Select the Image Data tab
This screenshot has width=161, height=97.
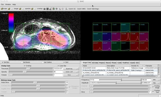pyautogui.click(x=87, y=62)
